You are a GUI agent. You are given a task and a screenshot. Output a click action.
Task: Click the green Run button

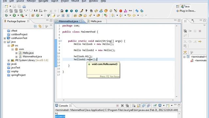pos(14,15)
